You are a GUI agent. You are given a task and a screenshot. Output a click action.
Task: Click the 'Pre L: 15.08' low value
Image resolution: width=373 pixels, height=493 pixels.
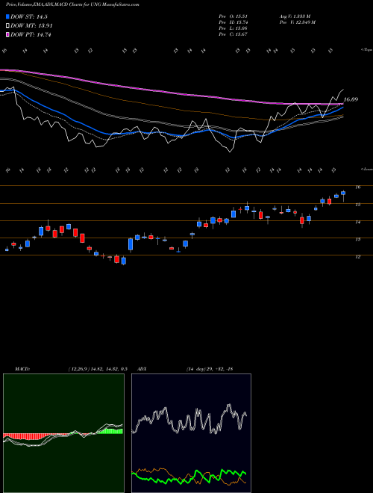point(233,28)
